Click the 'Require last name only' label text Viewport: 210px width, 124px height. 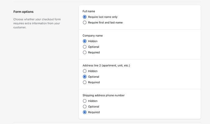click(x=103, y=17)
